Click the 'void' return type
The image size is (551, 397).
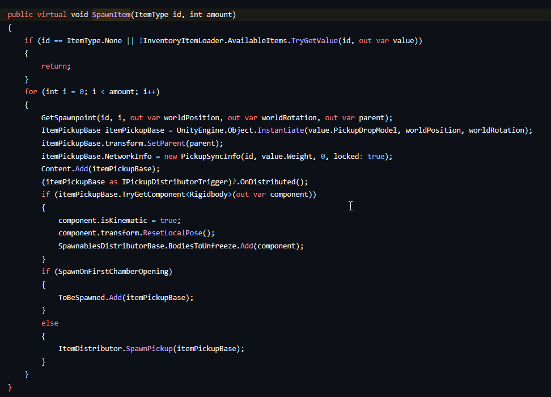pyautogui.click(x=79, y=15)
